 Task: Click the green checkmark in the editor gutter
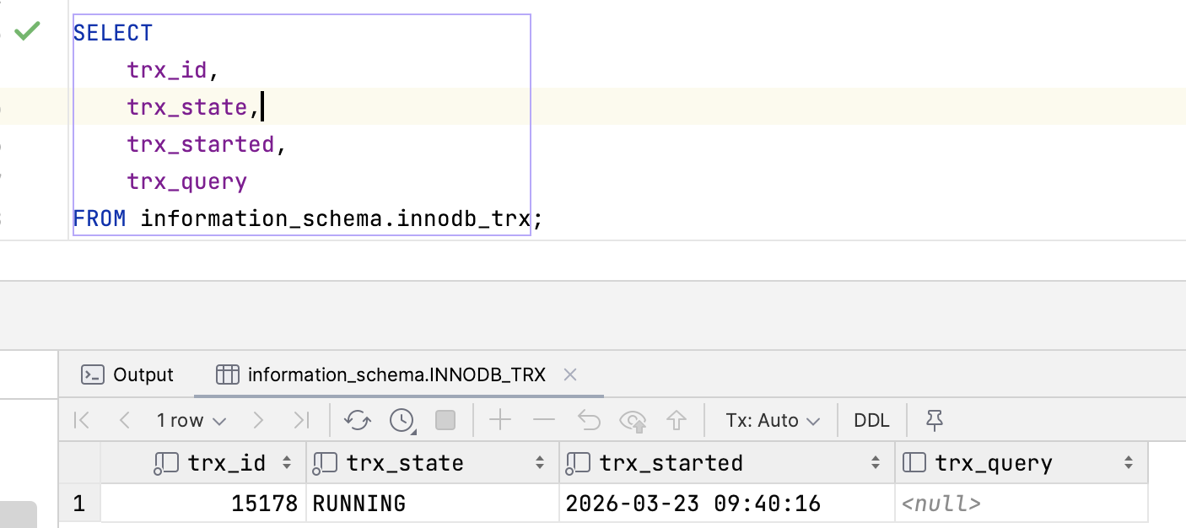[28, 32]
